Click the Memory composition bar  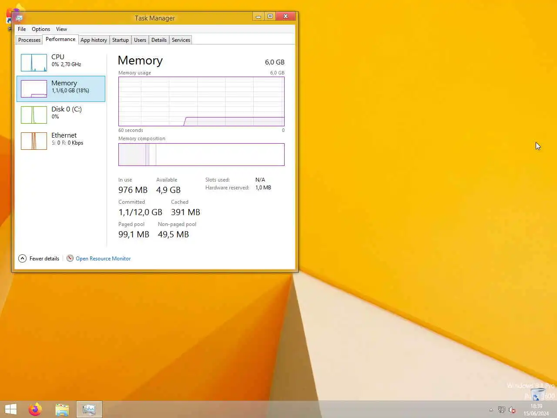pyautogui.click(x=201, y=155)
